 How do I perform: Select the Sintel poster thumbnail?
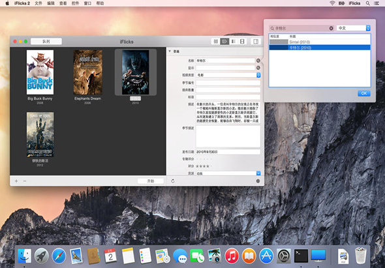click(x=136, y=72)
